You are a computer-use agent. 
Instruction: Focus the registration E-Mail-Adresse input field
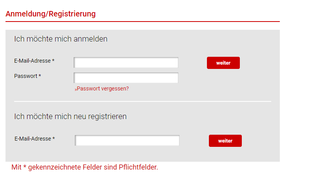[x=127, y=141]
